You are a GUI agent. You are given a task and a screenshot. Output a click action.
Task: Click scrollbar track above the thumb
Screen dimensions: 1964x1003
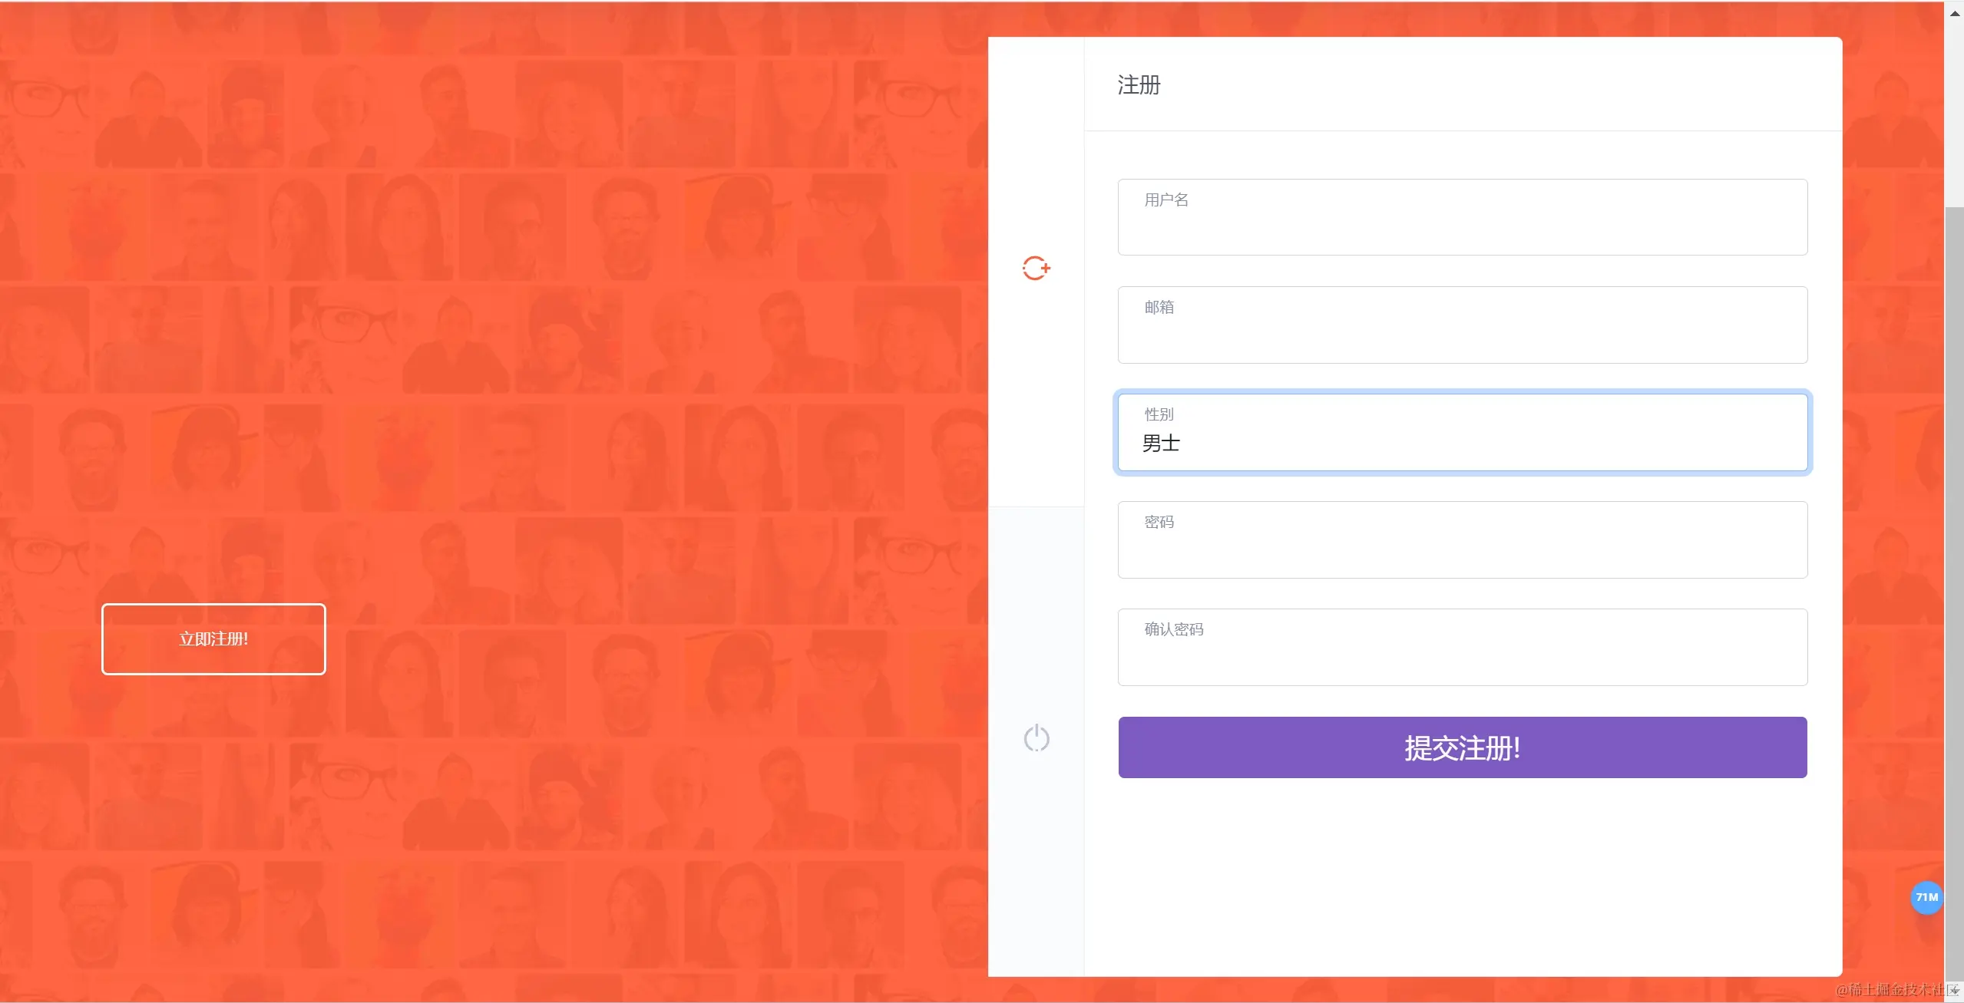[x=1954, y=115]
